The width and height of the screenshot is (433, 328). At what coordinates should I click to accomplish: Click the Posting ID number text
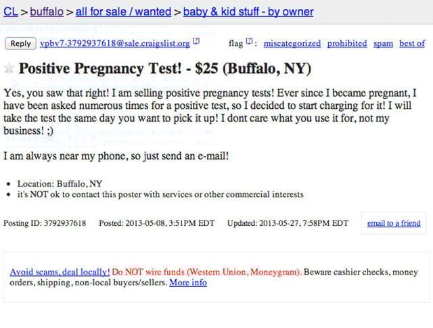pyautogui.click(x=66, y=223)
